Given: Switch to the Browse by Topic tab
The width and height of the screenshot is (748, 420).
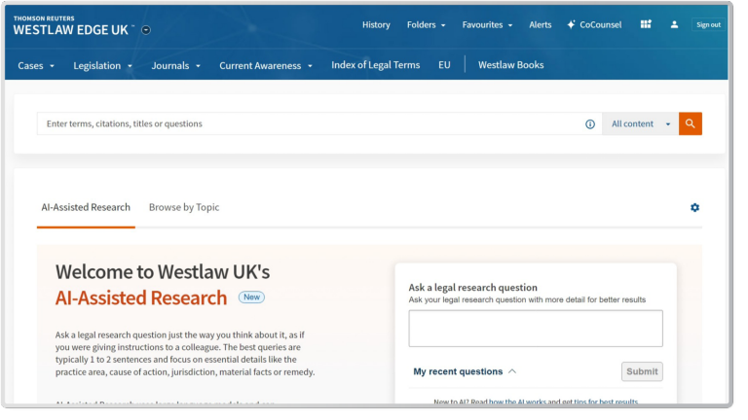Looking at the screenshot, I should 184,207.
